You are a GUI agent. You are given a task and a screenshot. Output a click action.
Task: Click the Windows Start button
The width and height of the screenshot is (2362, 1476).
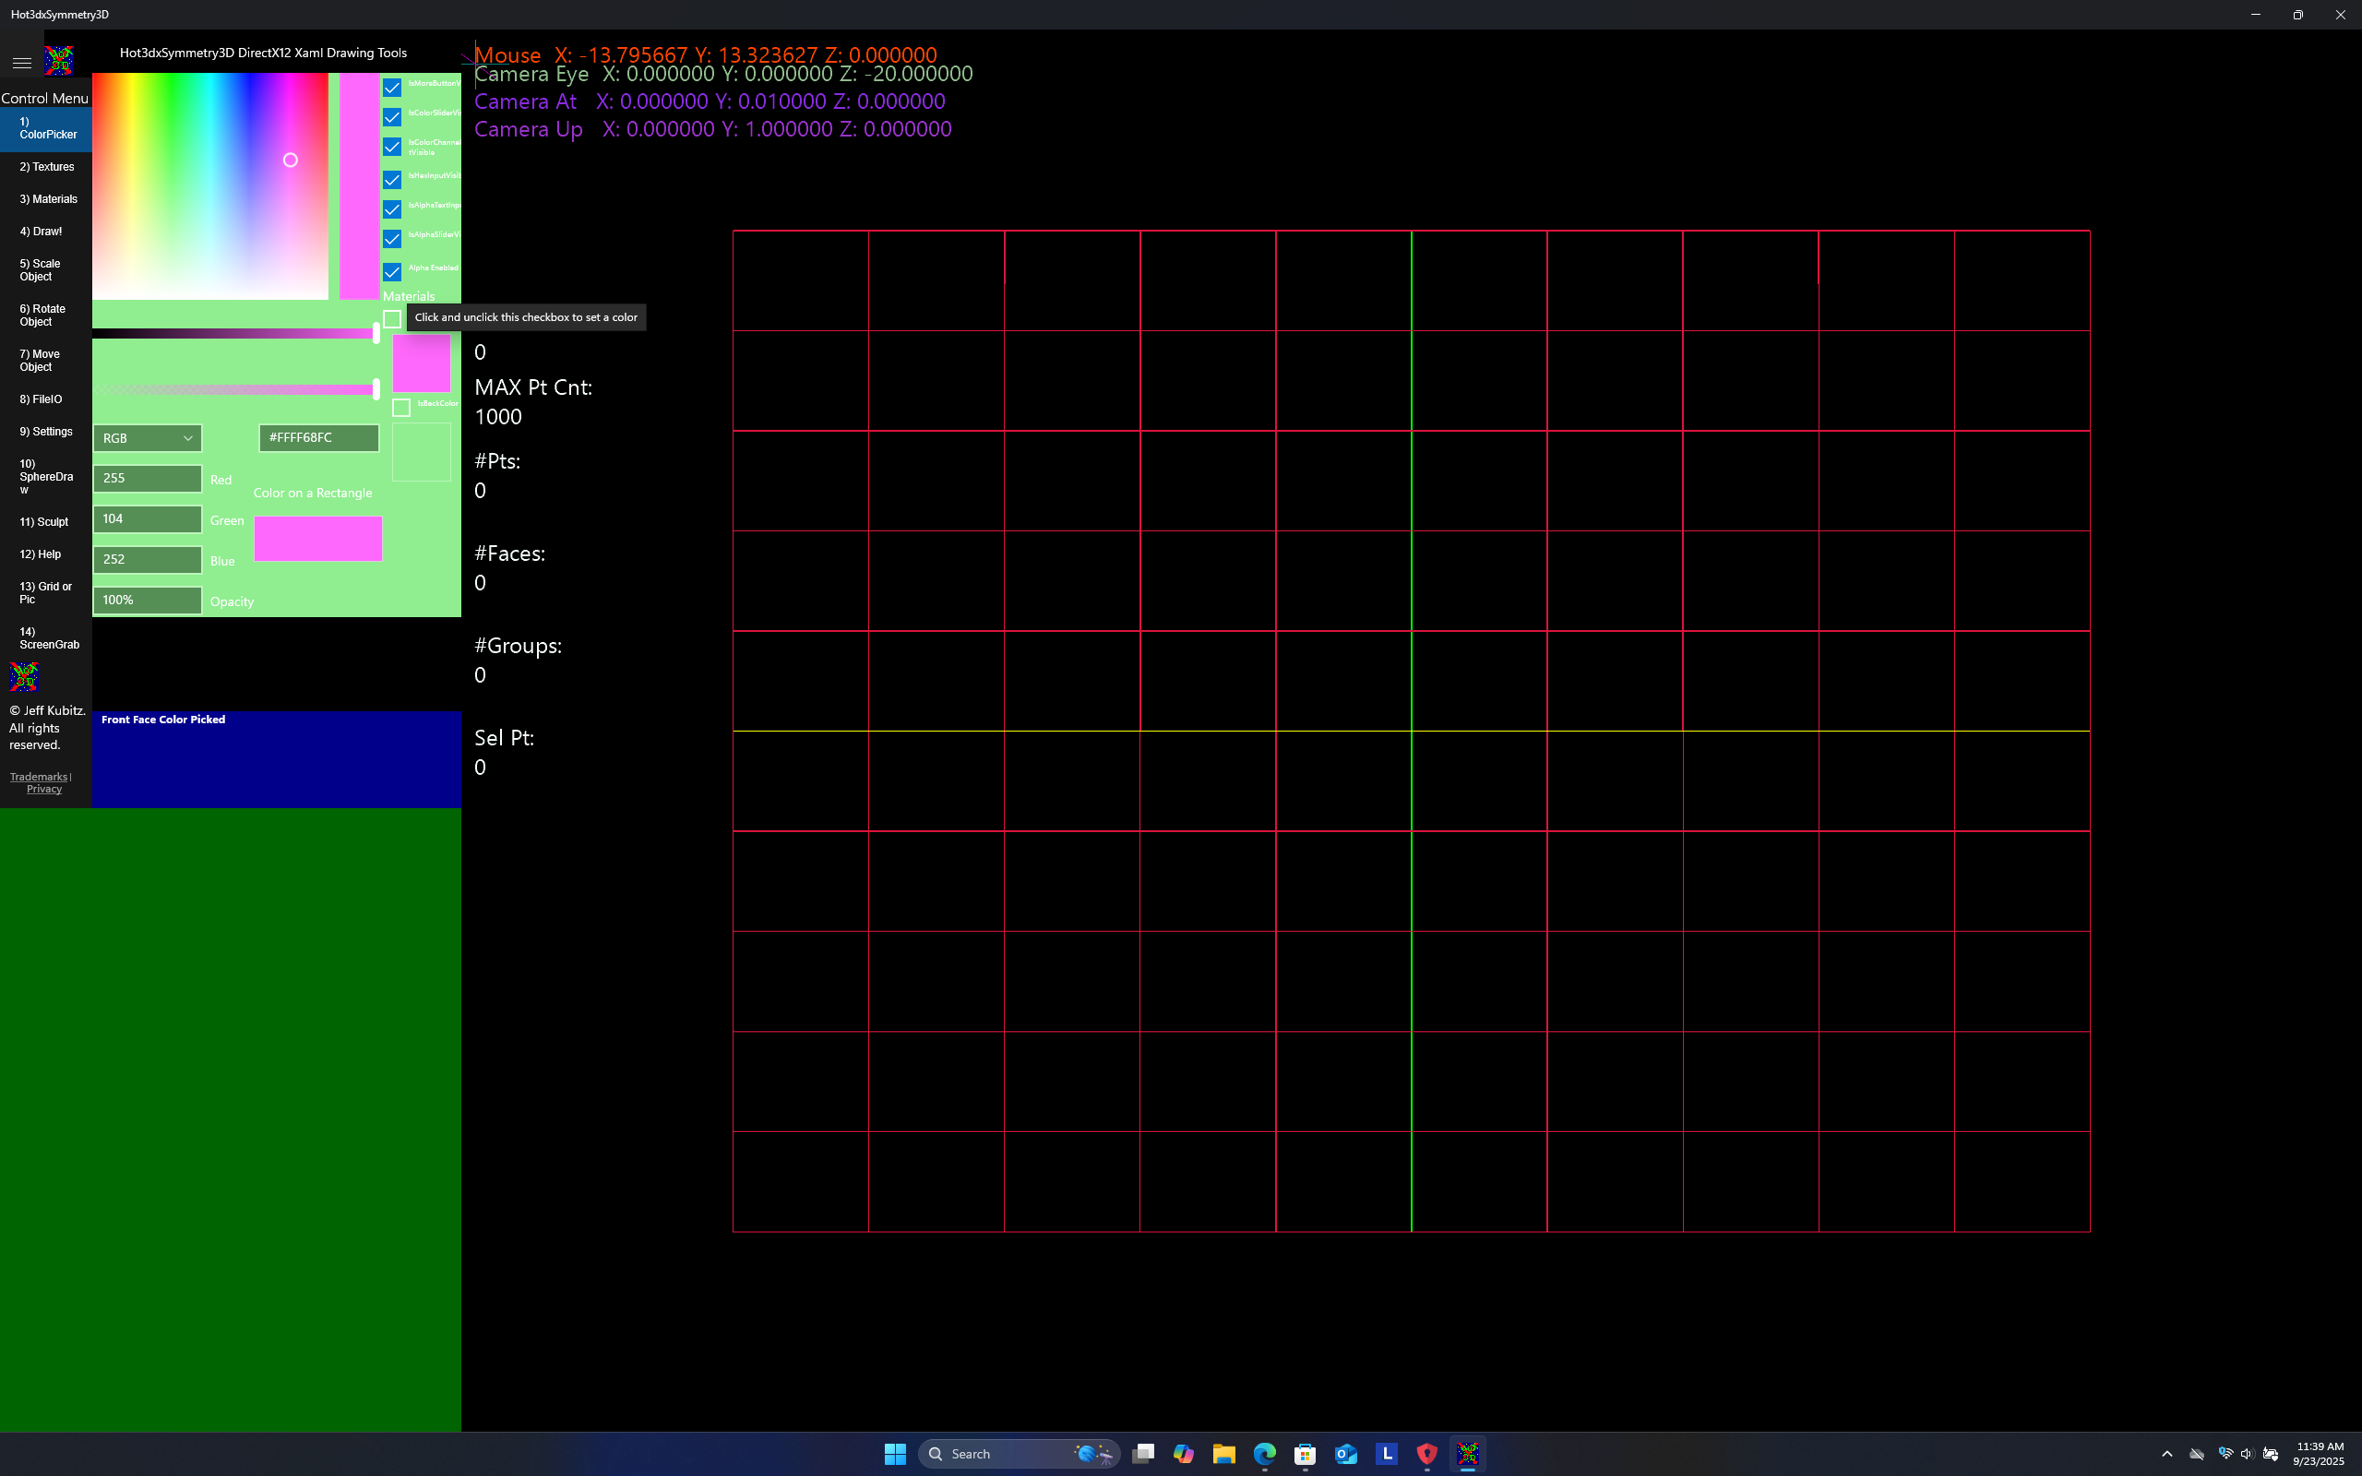tap(893, 1454)
